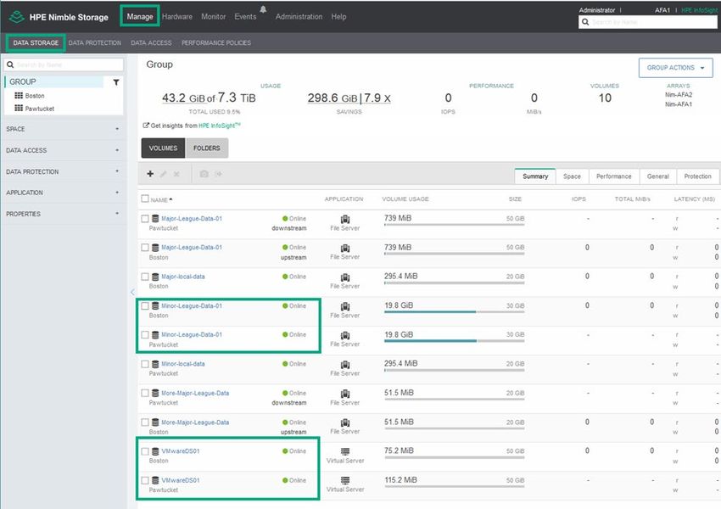
Task: Select Boston in the group tree
Action: pos(35,96)
